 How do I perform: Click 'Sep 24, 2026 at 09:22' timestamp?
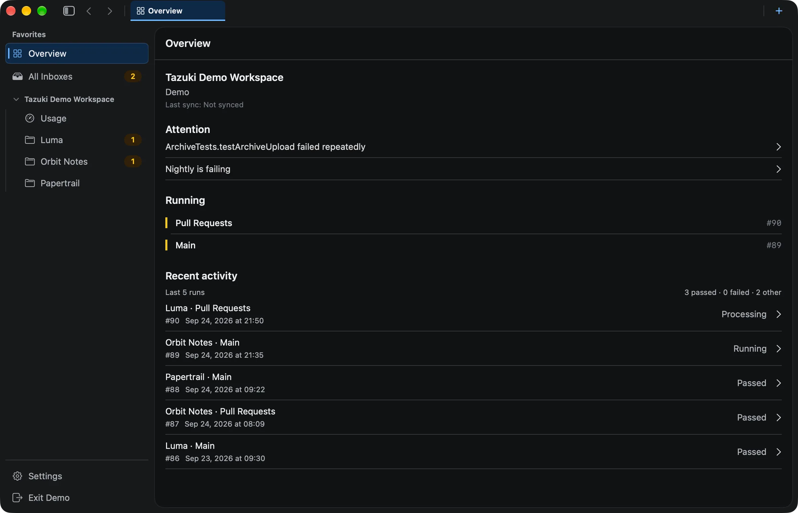point(225,389)
